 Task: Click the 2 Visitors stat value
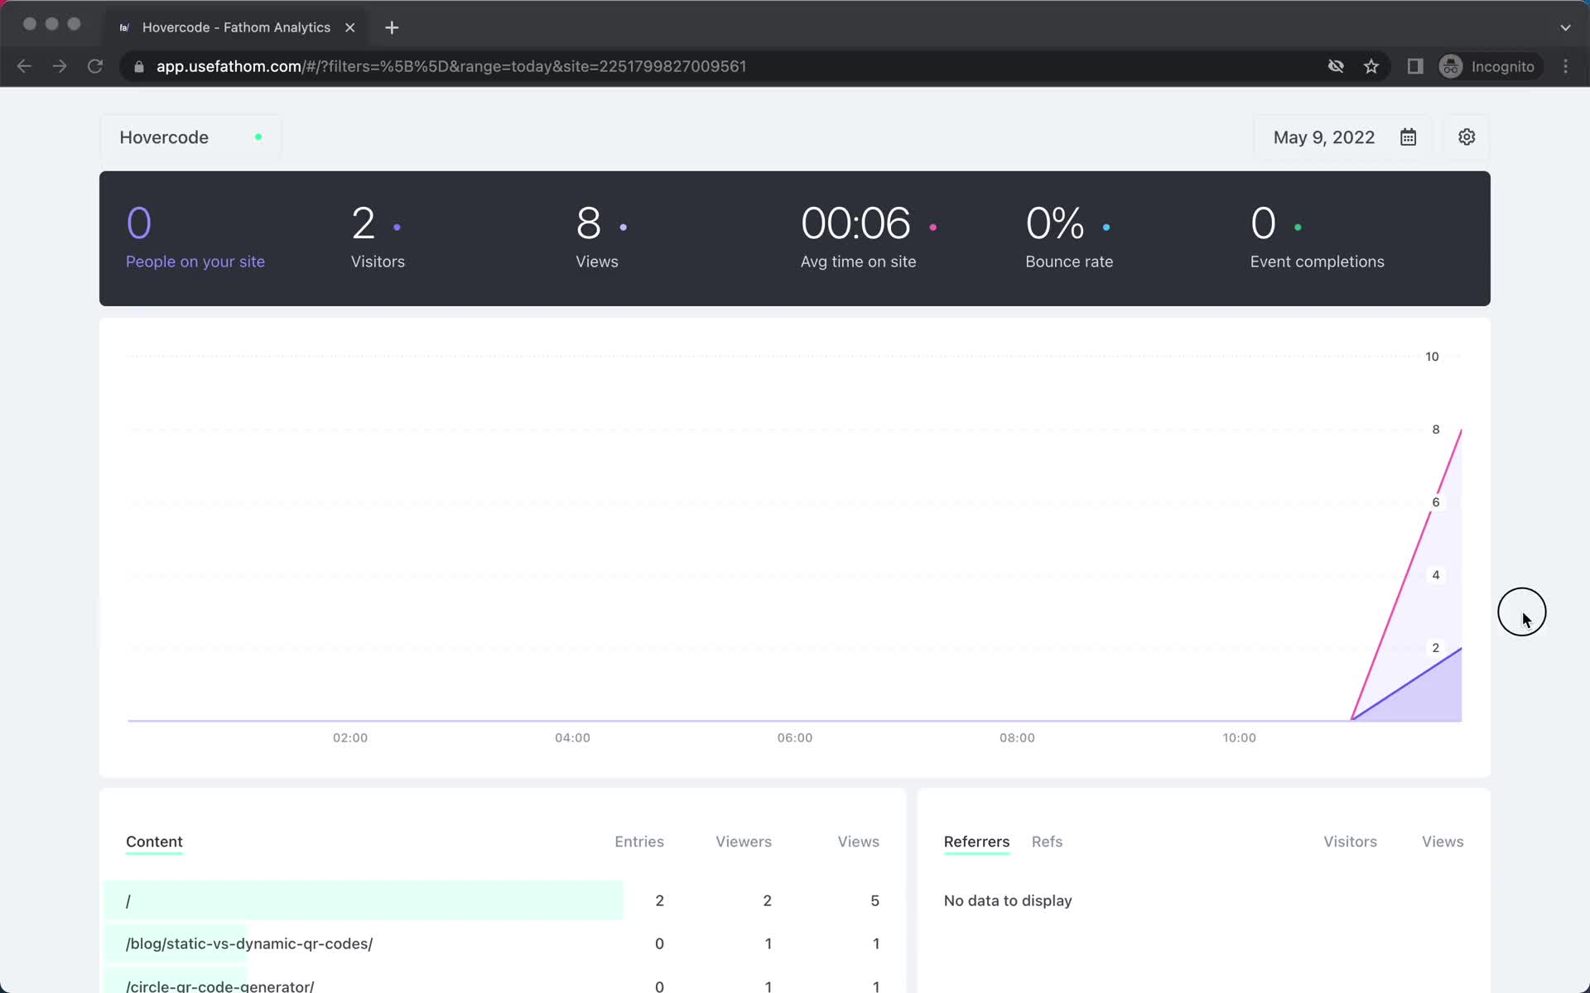[364, 223]
